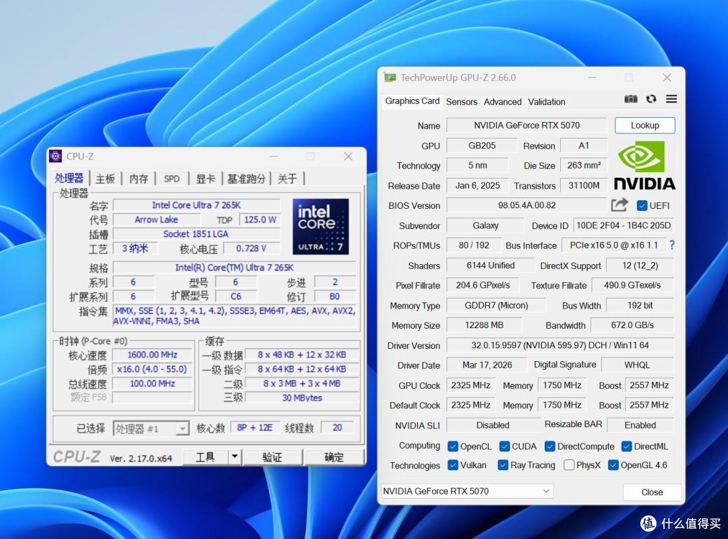Click the Intel Core Ultra 7 badge
The width and height of the screenshot is (728, 539).
[321, 226]
